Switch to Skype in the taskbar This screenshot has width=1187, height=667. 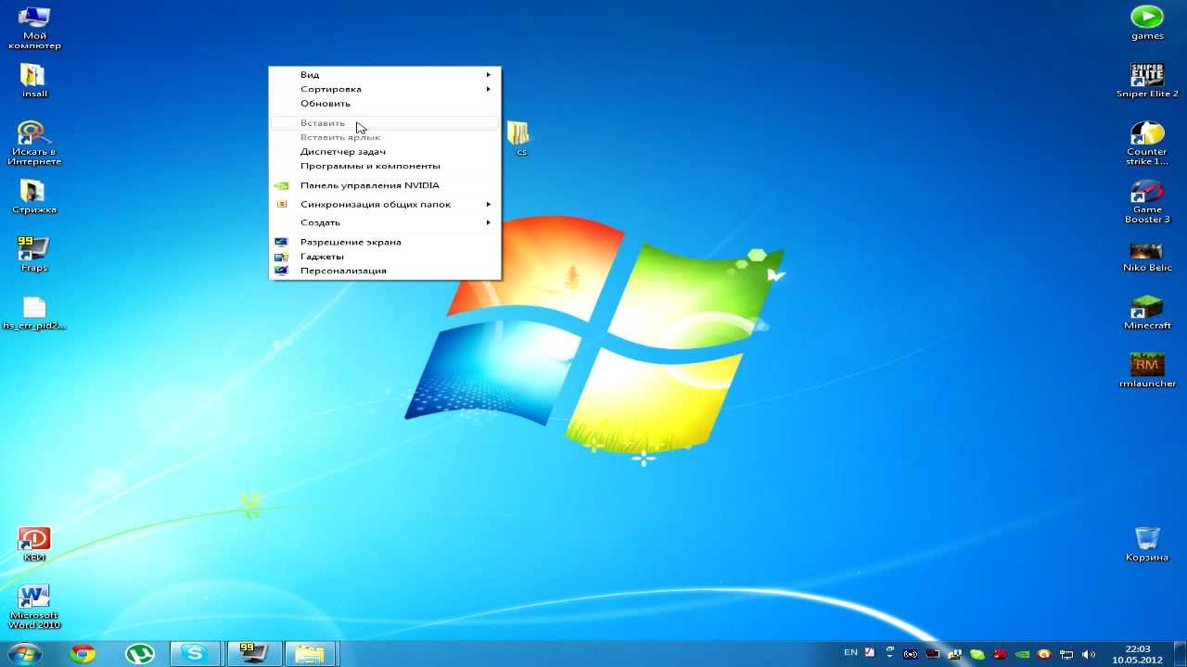click(x=196, y=654)
